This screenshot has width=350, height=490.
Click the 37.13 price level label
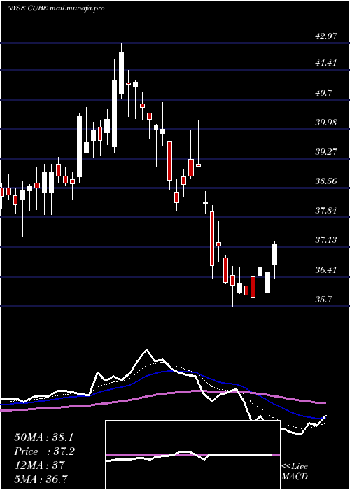326,240
